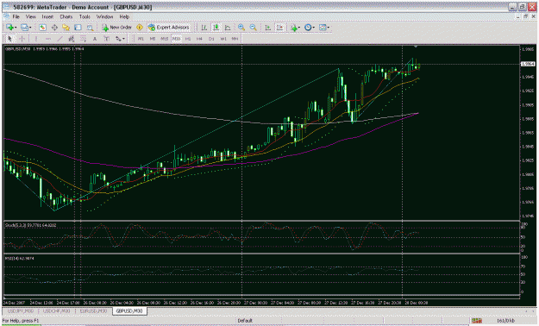Viewport: 539px width, 326px height.
Task: Switch timeframe to M5
Action: (153, 39)
